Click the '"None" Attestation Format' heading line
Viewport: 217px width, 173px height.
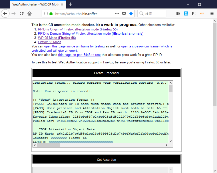pyautogui.click(x=64, y=100)
